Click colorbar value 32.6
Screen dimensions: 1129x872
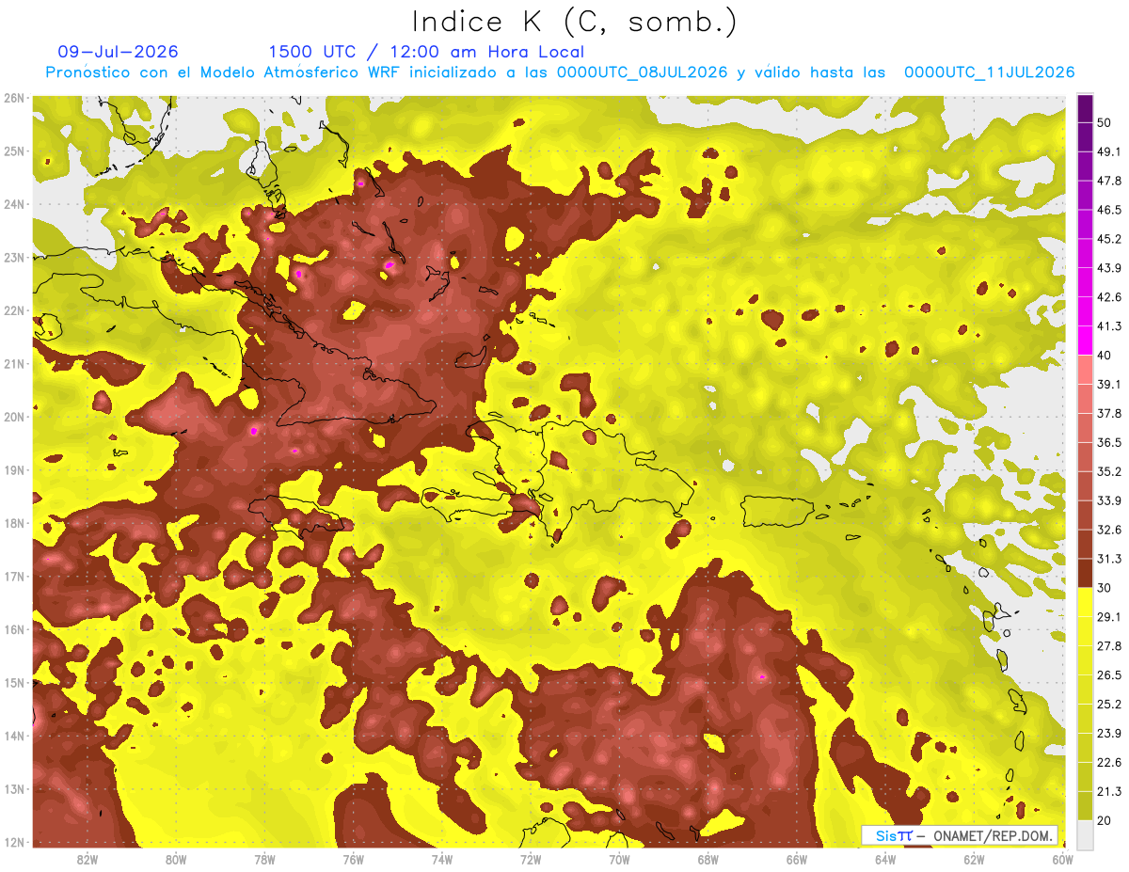pyautogui.click(x=1108, y=530)
